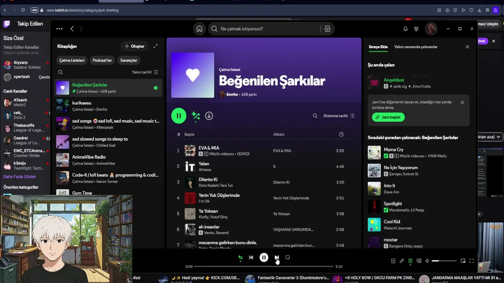This screenshot has height=283, width=504.
Task: Switch to Yakın zamanda çalınanlar tab
Action: click(x=416, y=47)
